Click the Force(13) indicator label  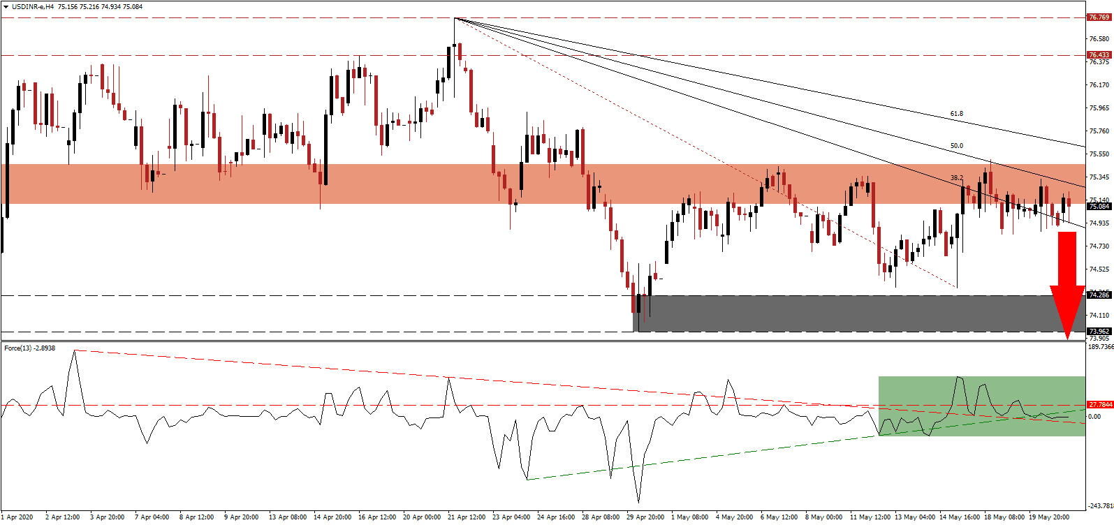[x=20, y=348]
